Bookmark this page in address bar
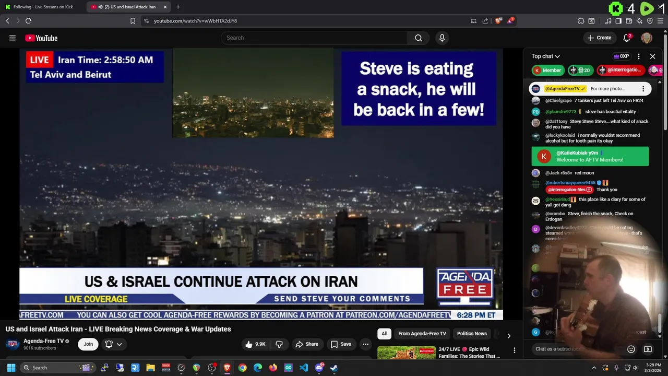Viewport: 668px width, 376px height. point(133,21)
